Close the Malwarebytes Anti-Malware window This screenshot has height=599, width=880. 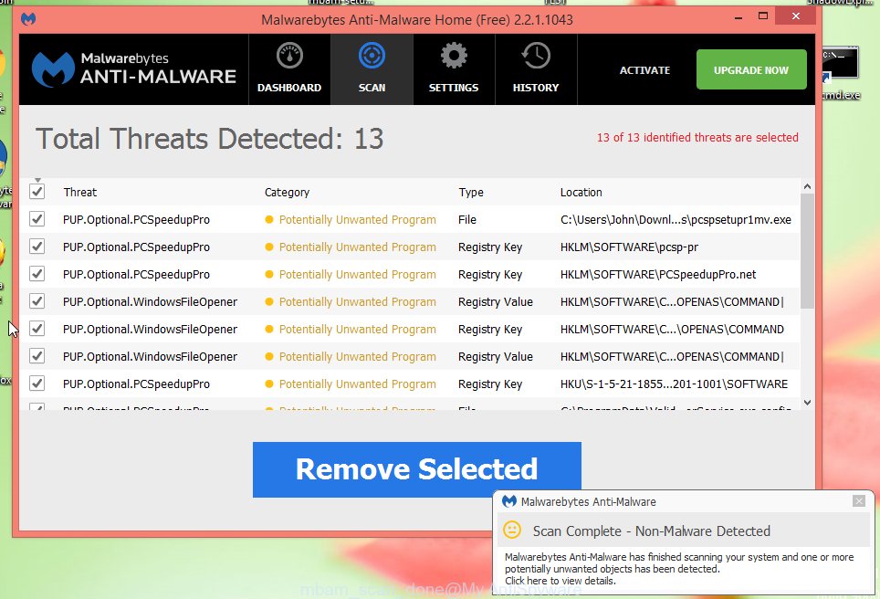click(795, 16)
